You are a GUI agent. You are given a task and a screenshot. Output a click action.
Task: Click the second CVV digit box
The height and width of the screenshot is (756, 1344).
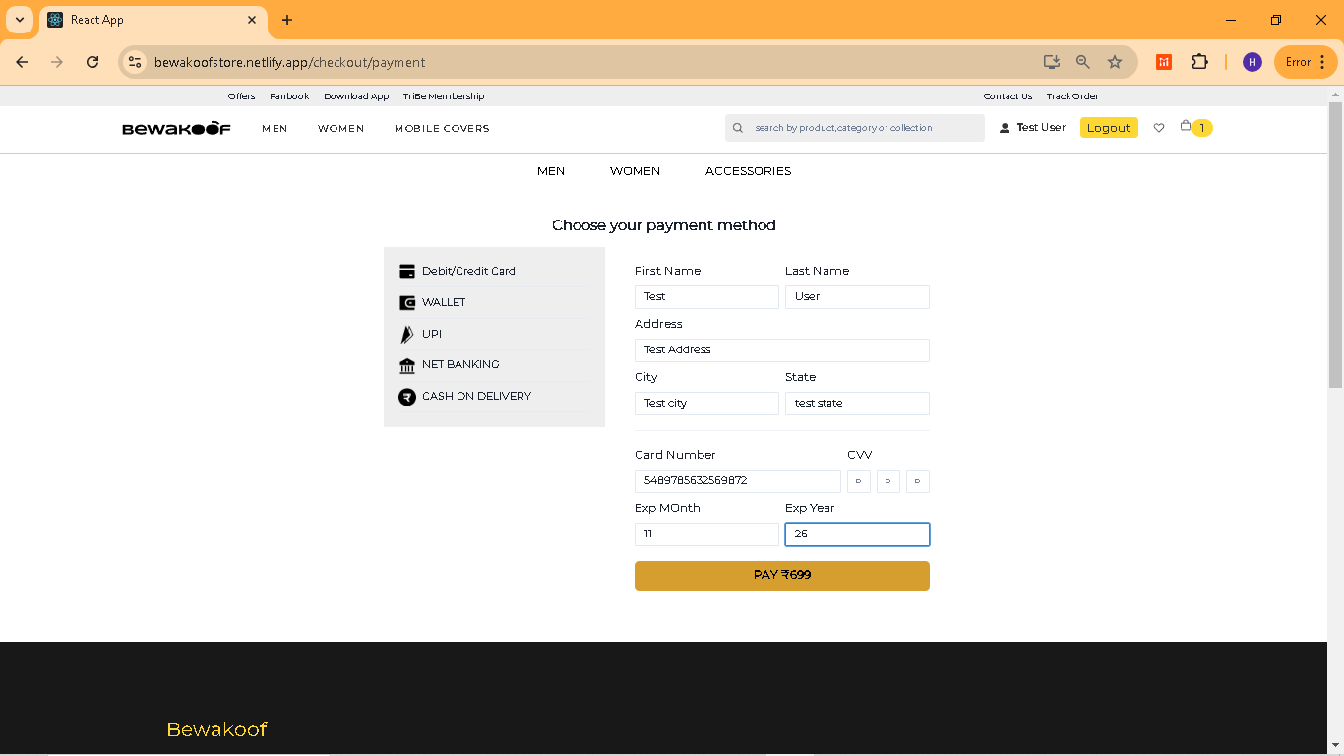coord(888,481)
